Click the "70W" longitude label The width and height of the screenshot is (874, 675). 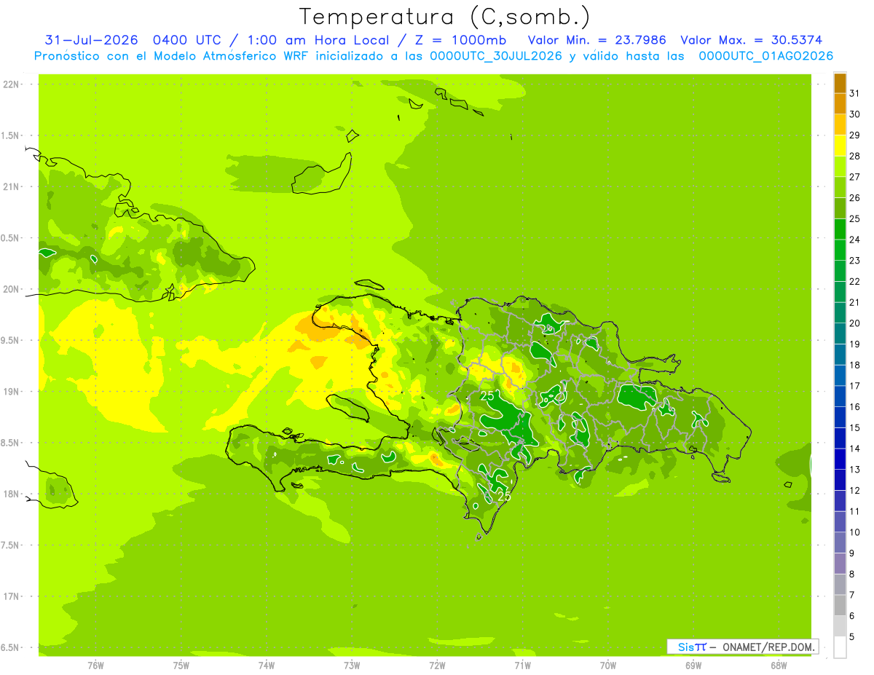608,666
